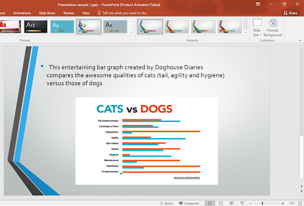Click the zoom in plus button
The image size is (304, 206).
click(x=283, y=203)
